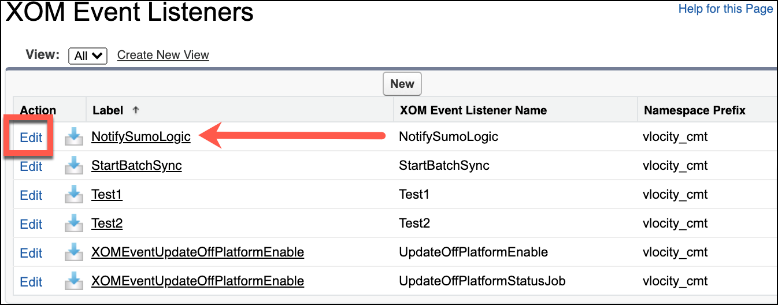778x305 pixels.
Task: Edit the StartBatchSync listener
Action: (x=31, y=166)
